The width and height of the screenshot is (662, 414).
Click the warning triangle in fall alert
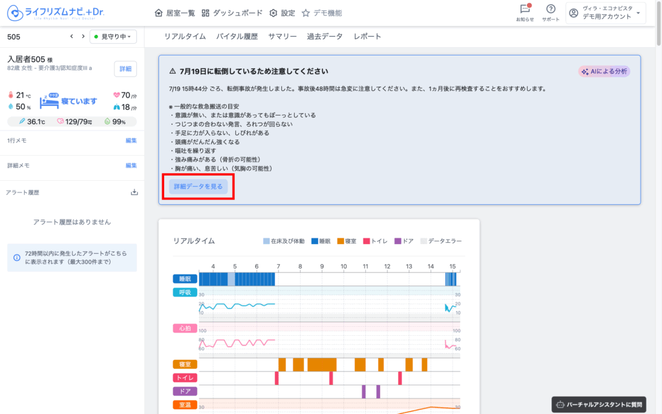[x=172, y=71]
